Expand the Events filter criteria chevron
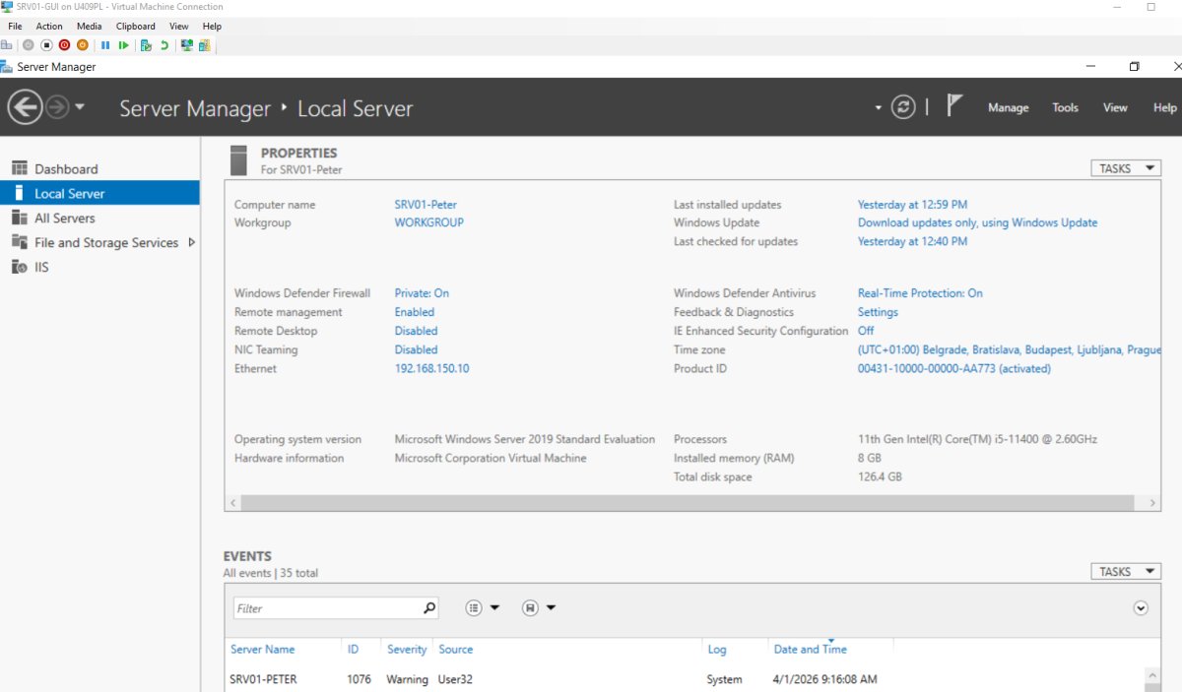The height and width of the screenshot is (692, 1182). (x=1141, y=608)
